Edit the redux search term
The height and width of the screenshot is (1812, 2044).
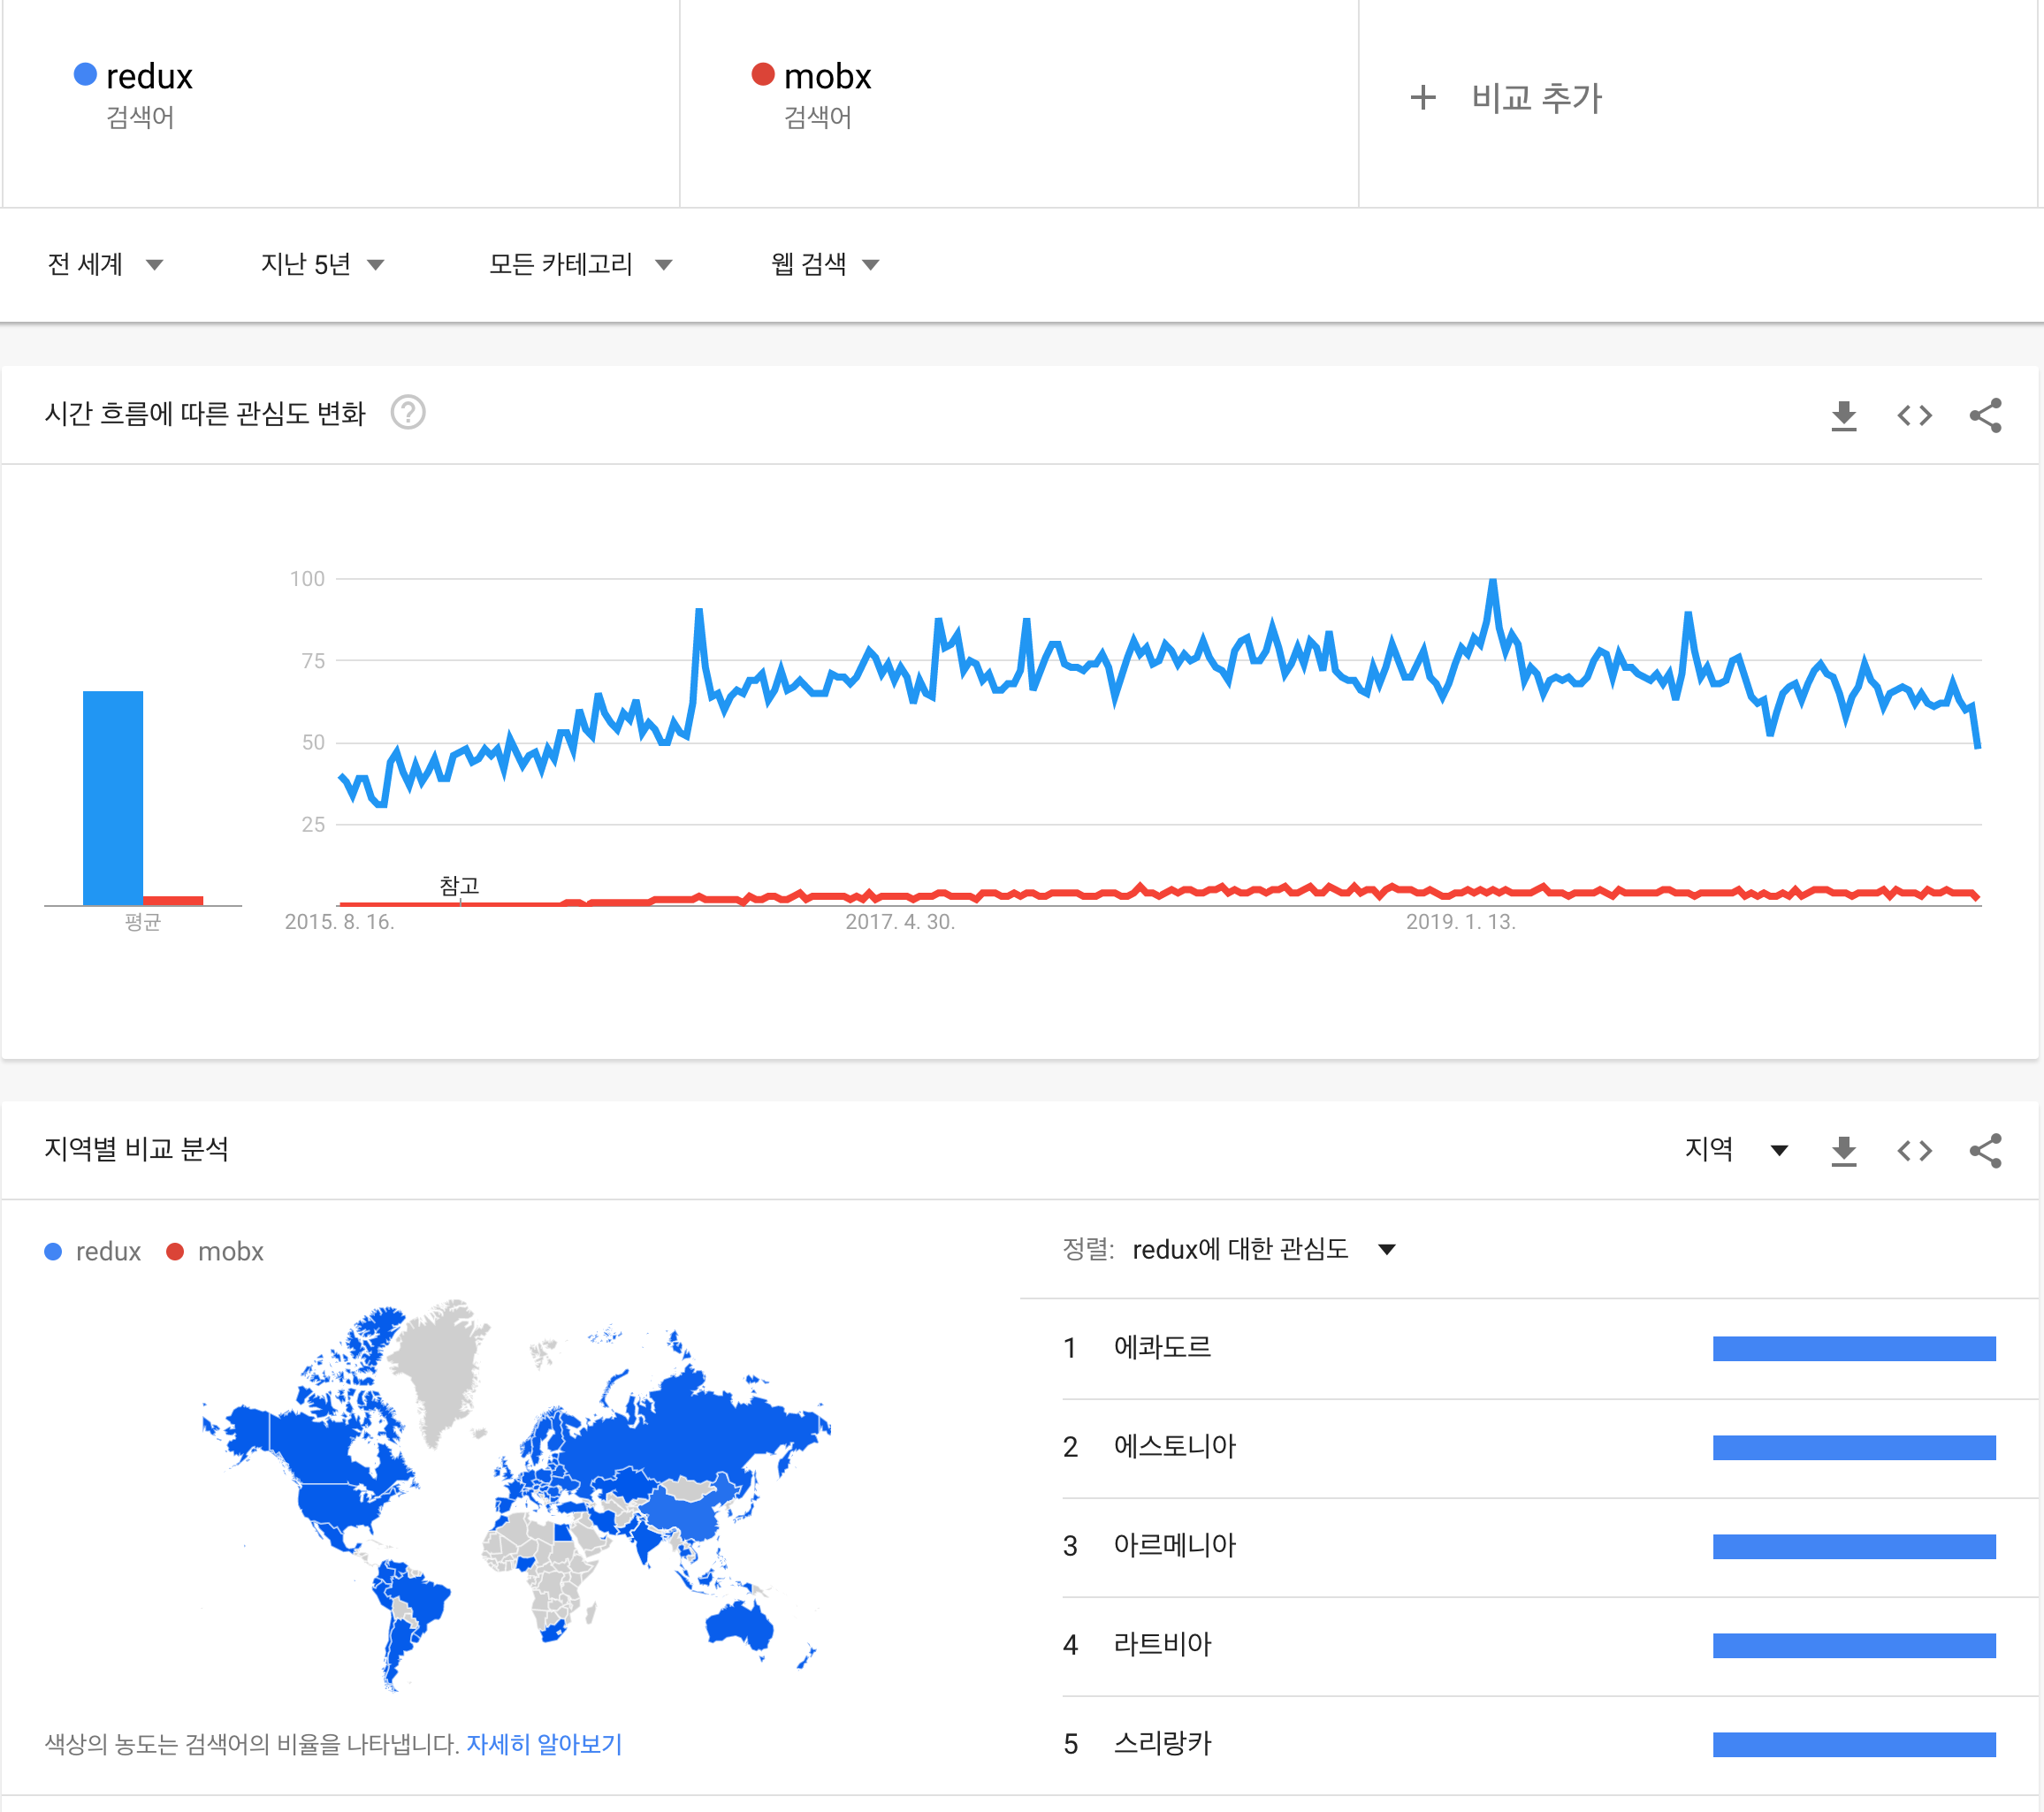[x=149, y=77]
